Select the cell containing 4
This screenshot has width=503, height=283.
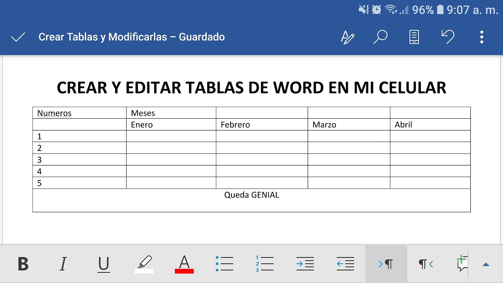[x=79, y=171]
